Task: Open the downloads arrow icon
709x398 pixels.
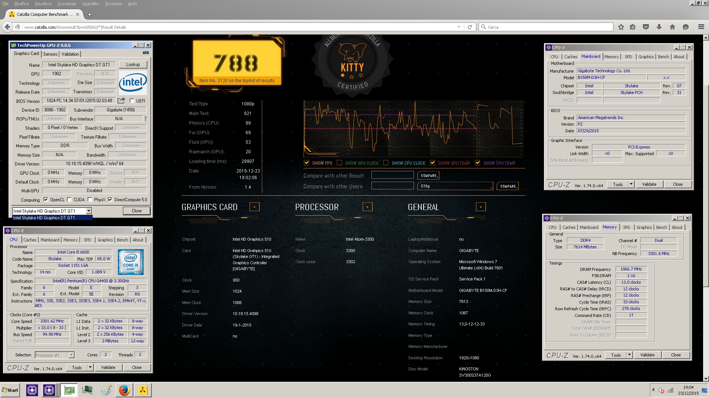Action: 659,27
